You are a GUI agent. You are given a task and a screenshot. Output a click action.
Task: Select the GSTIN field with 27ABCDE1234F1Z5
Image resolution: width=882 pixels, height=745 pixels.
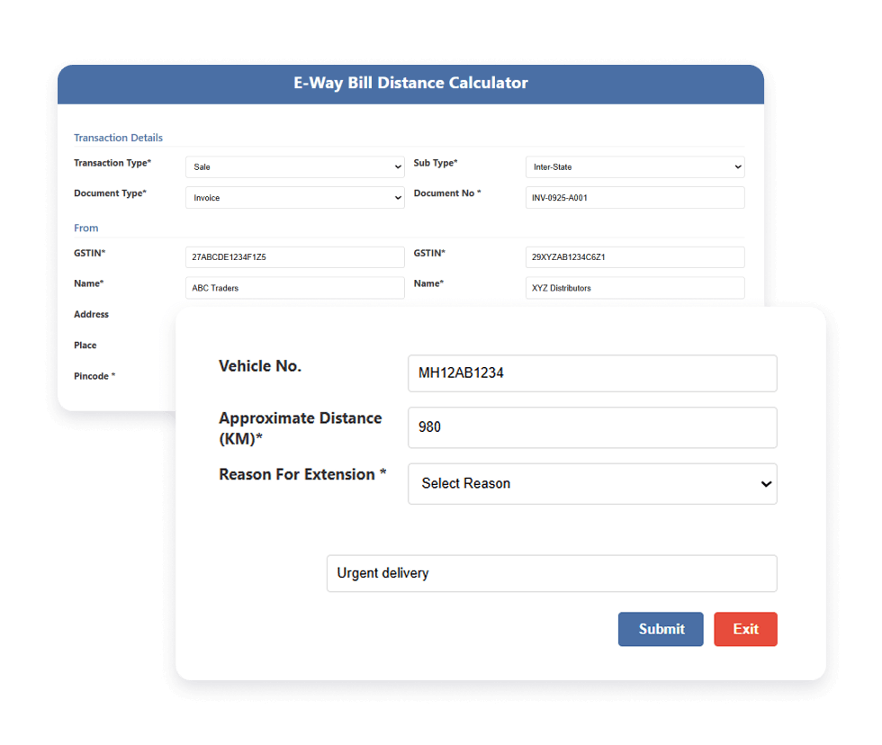(294, 257)
